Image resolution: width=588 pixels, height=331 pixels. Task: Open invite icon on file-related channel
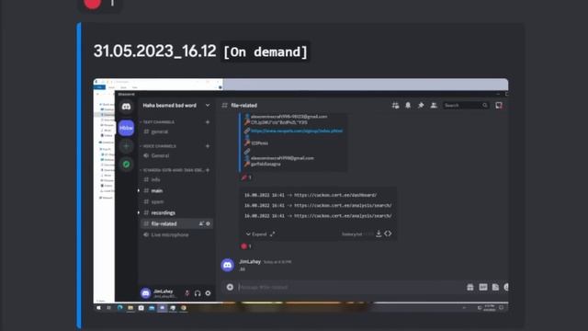[x=201, y=223]
